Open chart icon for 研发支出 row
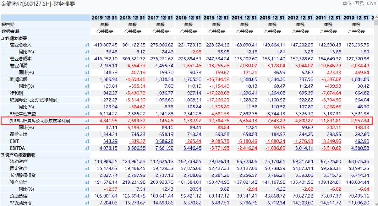This screenshot has width=378, height=206. click(87, 134)
